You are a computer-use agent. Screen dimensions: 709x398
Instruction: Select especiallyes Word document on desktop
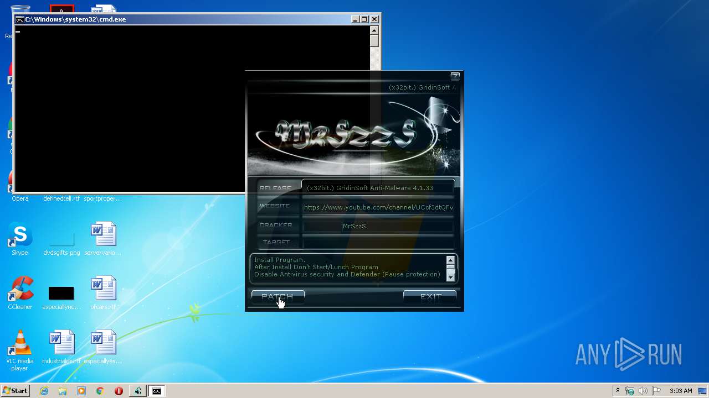click(x=103, y=347)
